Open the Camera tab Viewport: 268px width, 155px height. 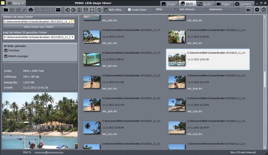click(243, 4)
